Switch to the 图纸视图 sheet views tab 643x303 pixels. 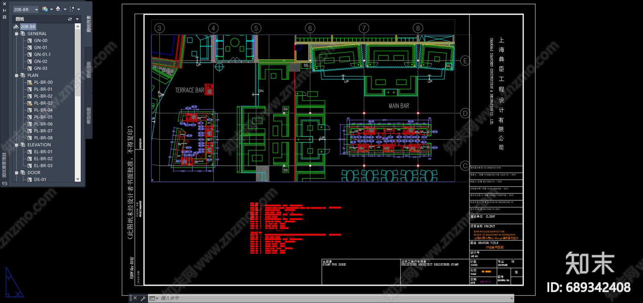click(89, 69)
